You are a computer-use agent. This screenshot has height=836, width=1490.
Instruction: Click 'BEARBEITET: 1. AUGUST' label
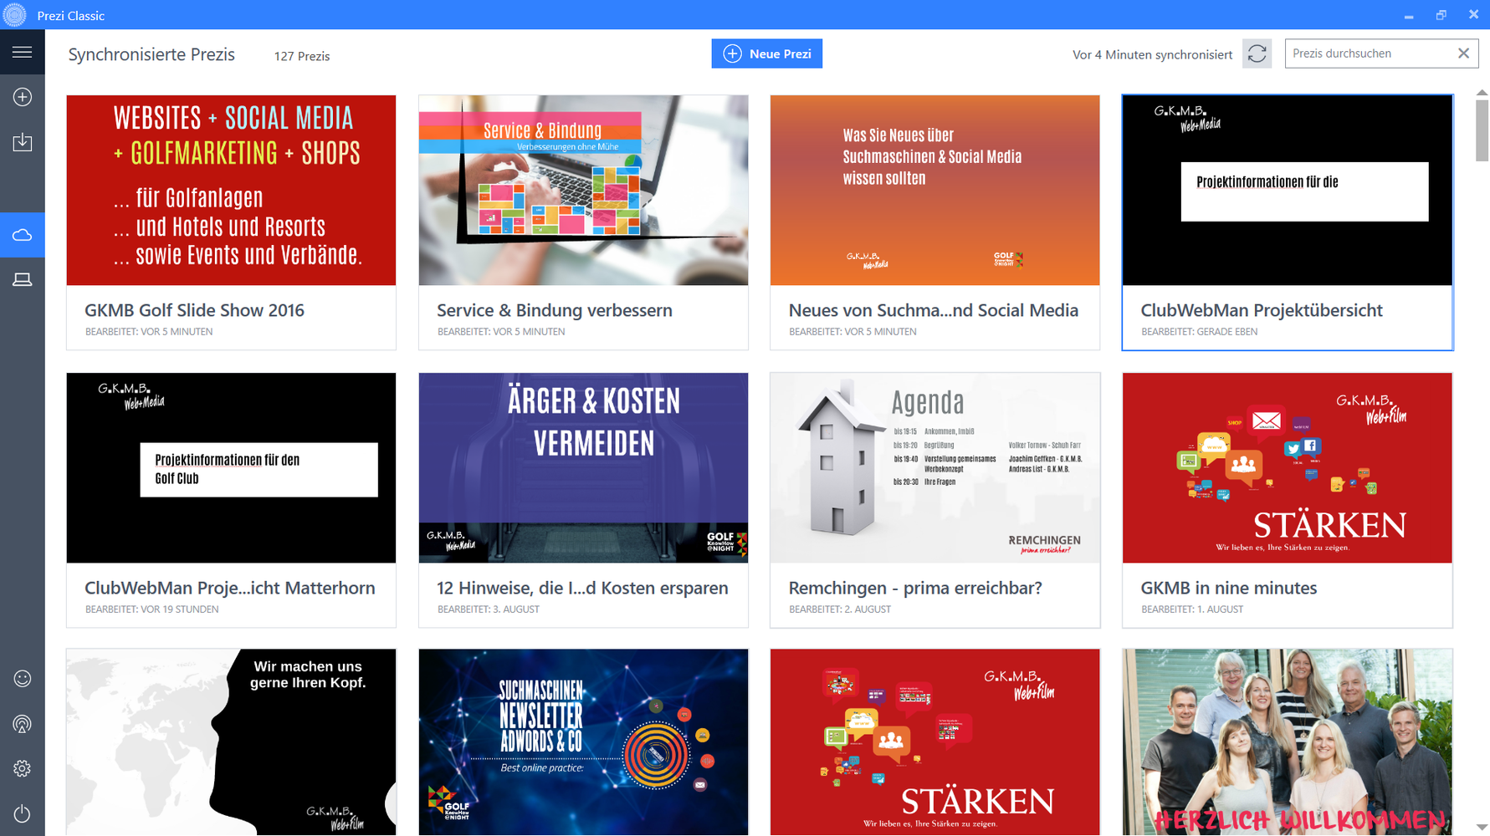click(1191, 609)
